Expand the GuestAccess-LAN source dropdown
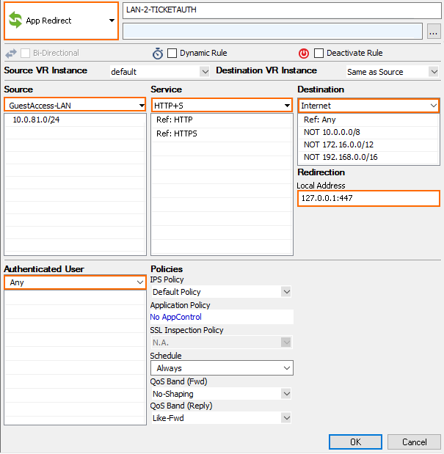This screenshot has height=454, width=444. [x=75, y=105]
